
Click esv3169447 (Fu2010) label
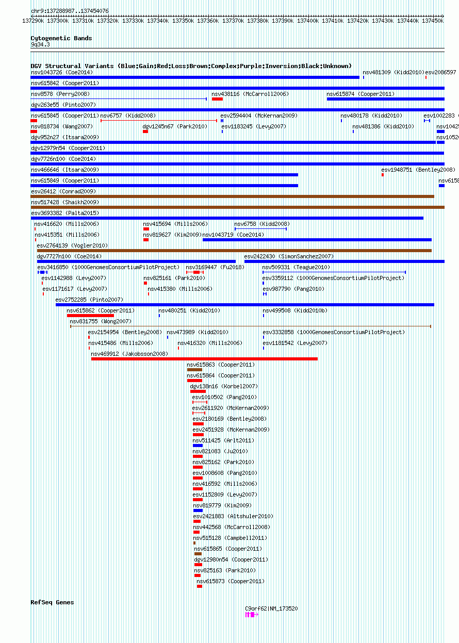tap(215, 267)
